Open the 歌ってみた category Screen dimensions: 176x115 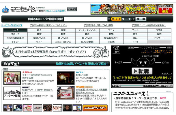click(x=63, y=38)
